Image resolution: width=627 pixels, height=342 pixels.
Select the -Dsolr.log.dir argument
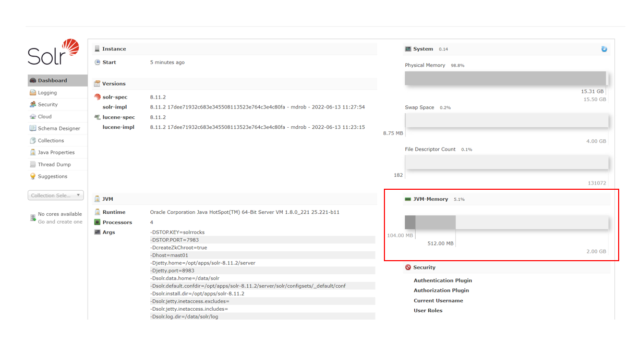pyautogui.click(x=184, y=316)
